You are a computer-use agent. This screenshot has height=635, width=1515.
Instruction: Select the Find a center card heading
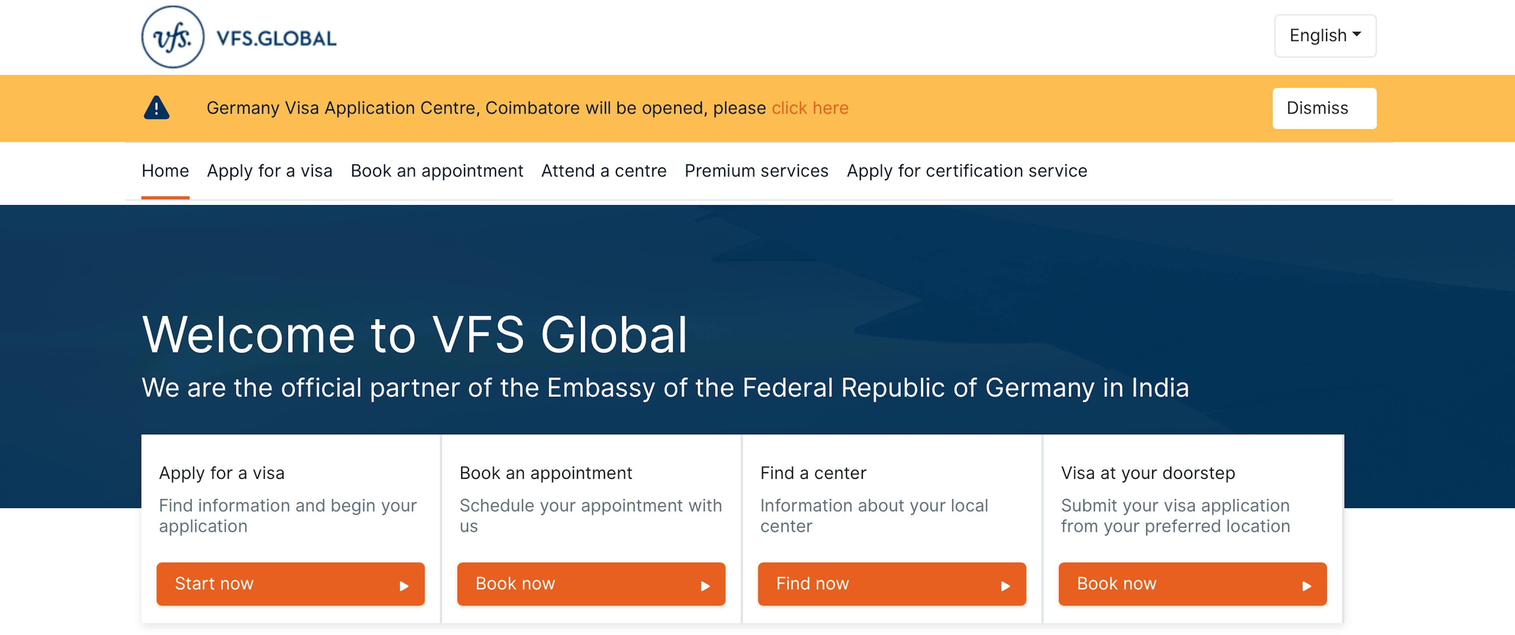click(x=814, y=473)
